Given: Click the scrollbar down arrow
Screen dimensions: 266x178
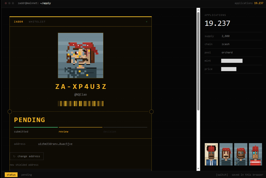Looking at the screenshot, I should [x=198, y=169].
